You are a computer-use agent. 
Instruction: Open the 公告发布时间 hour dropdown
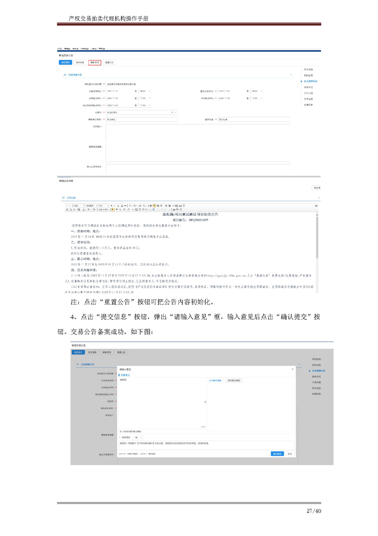pyautogui.click(x=144, y=91)
